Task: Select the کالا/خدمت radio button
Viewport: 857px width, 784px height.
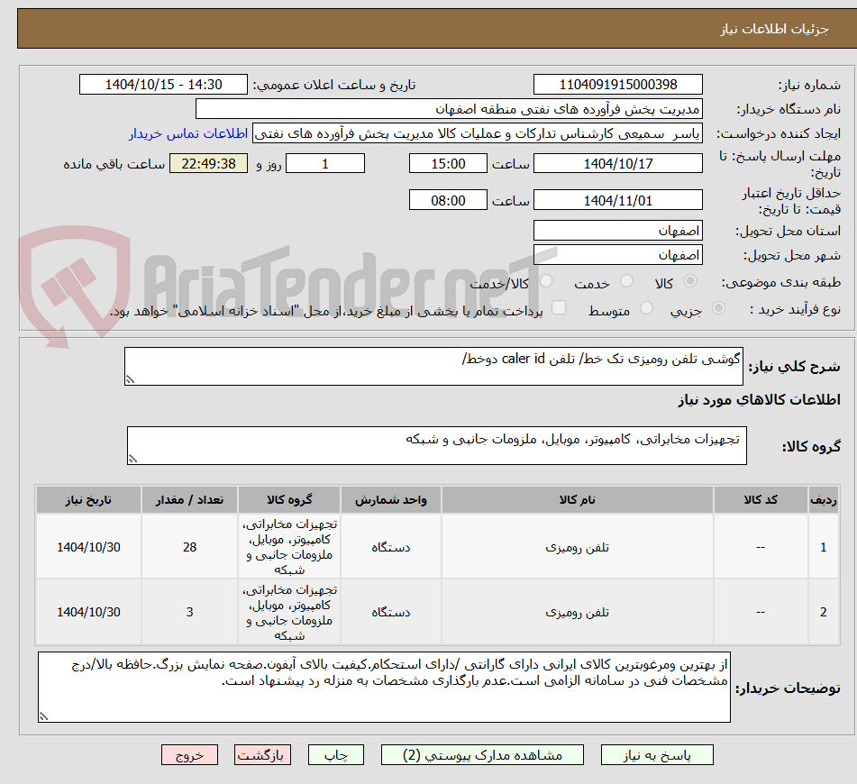Action: (x=546, y=281)
